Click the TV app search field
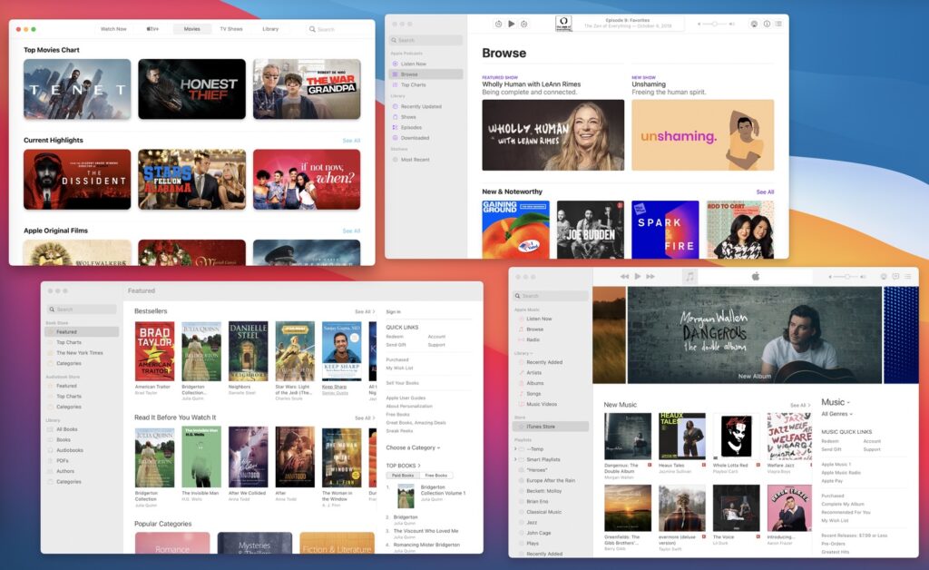Screen dimensions: 929x570 click(335, 29)
